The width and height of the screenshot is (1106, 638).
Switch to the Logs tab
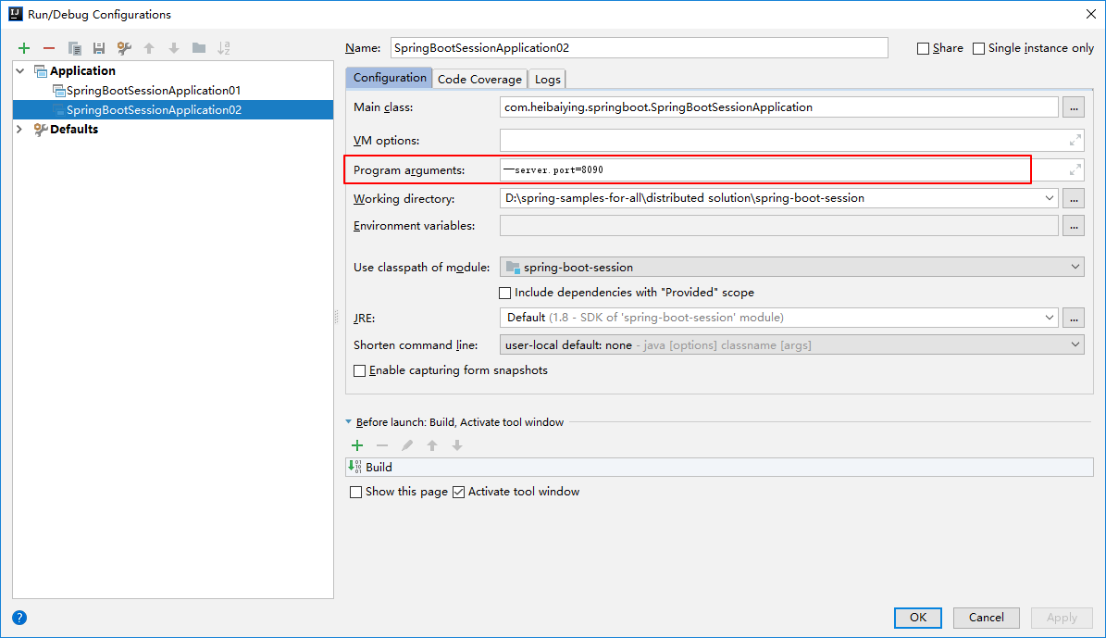[548, 79]
